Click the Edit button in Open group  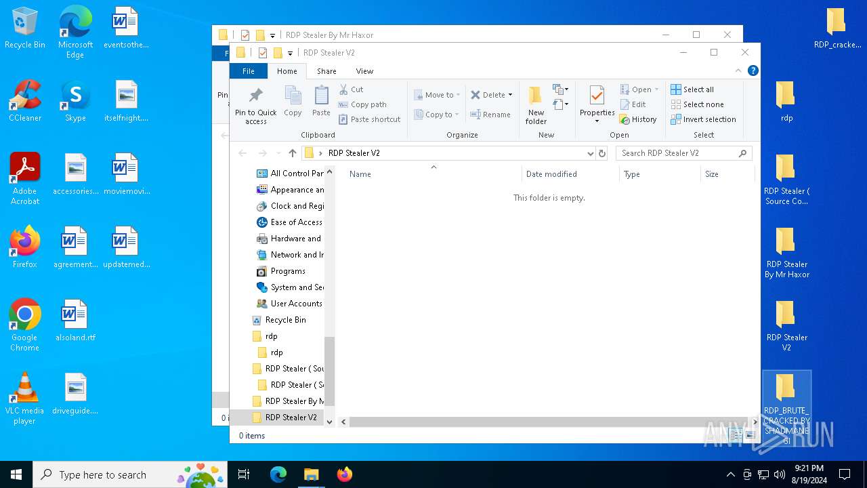633,104
